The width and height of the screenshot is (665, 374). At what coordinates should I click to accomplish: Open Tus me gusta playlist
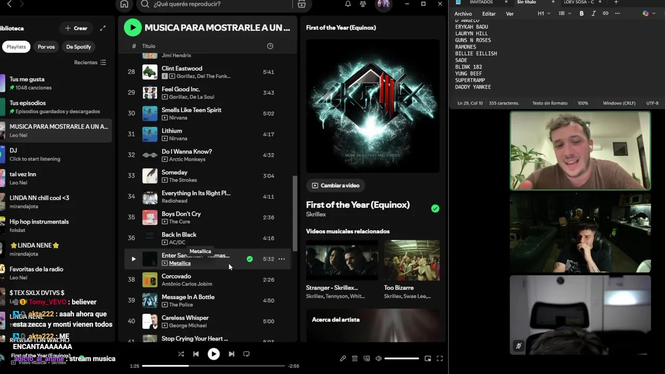pos(57,83)
